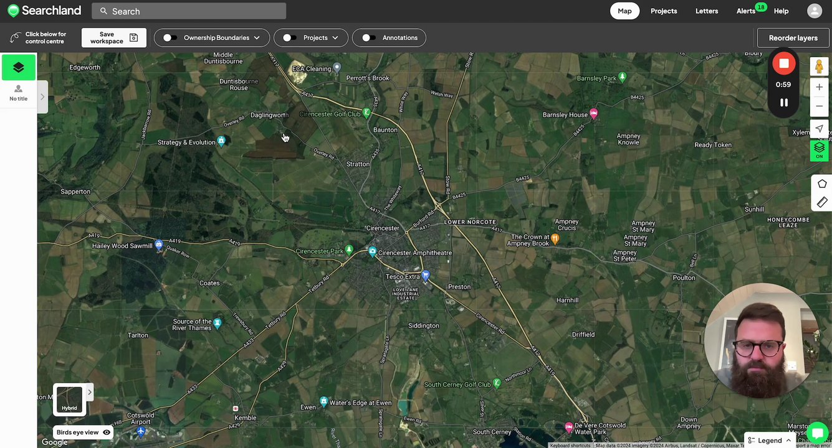832x448 pixels.
Task: Zoom in on the map
Action: coord(819,87)
